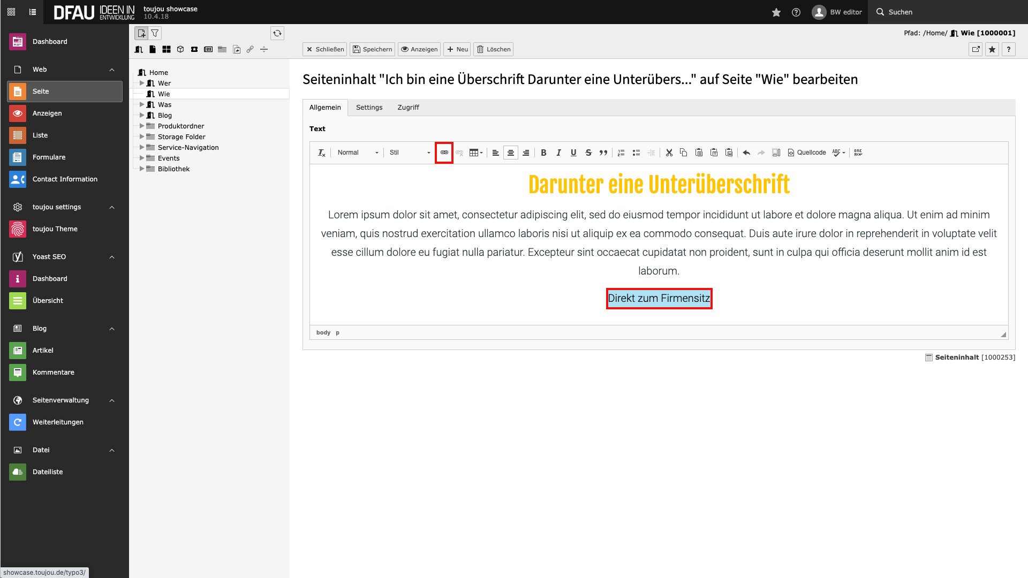The image size is (1028, 578).
Task: Click the insert link icon in editor
Action: pos(444,153)
